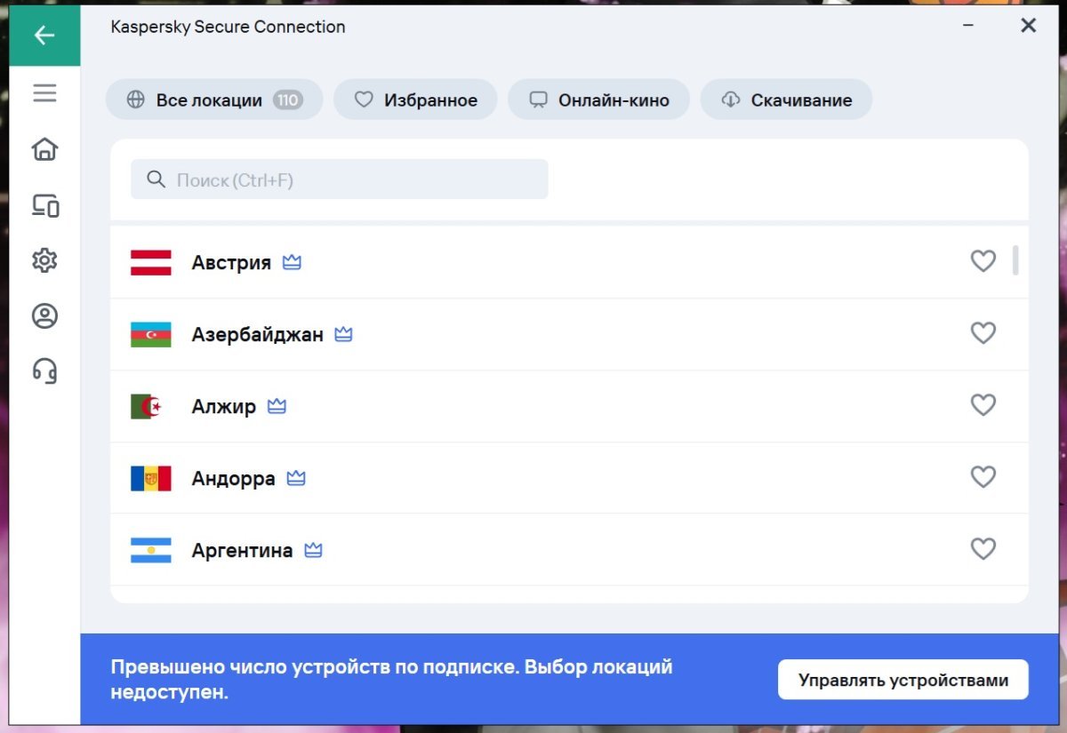Screen dimensions: 1067x733
Task: Switch to the Избранное tab
Action: pyautogui.click(x=415, y=100)
